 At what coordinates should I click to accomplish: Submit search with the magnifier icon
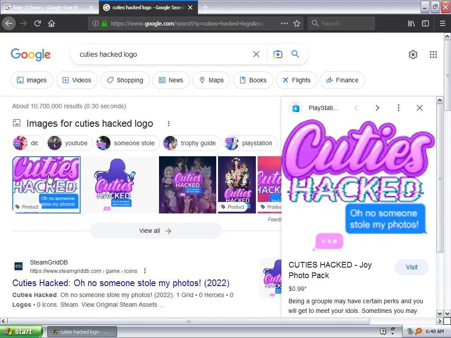click(295, 54)
